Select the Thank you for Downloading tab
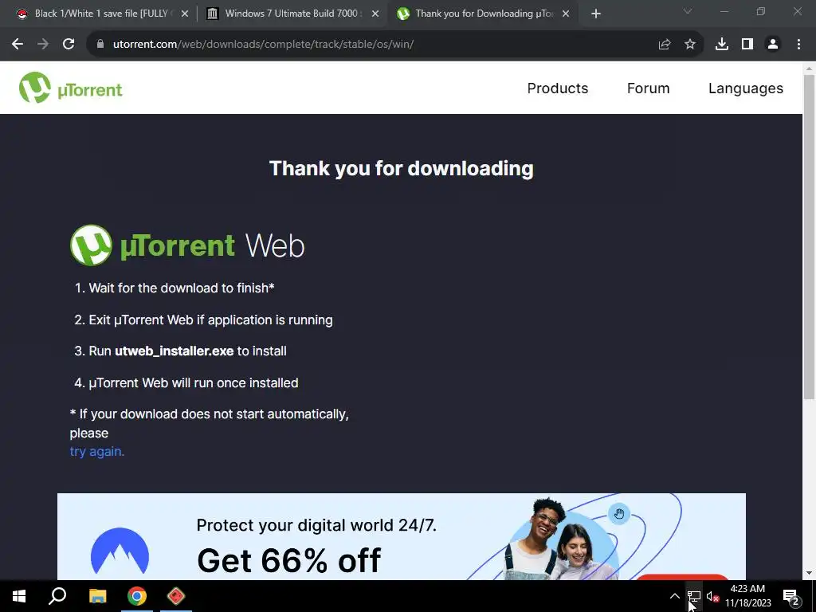The width and height of the screenshot is (816, 612). pos(484,14)
